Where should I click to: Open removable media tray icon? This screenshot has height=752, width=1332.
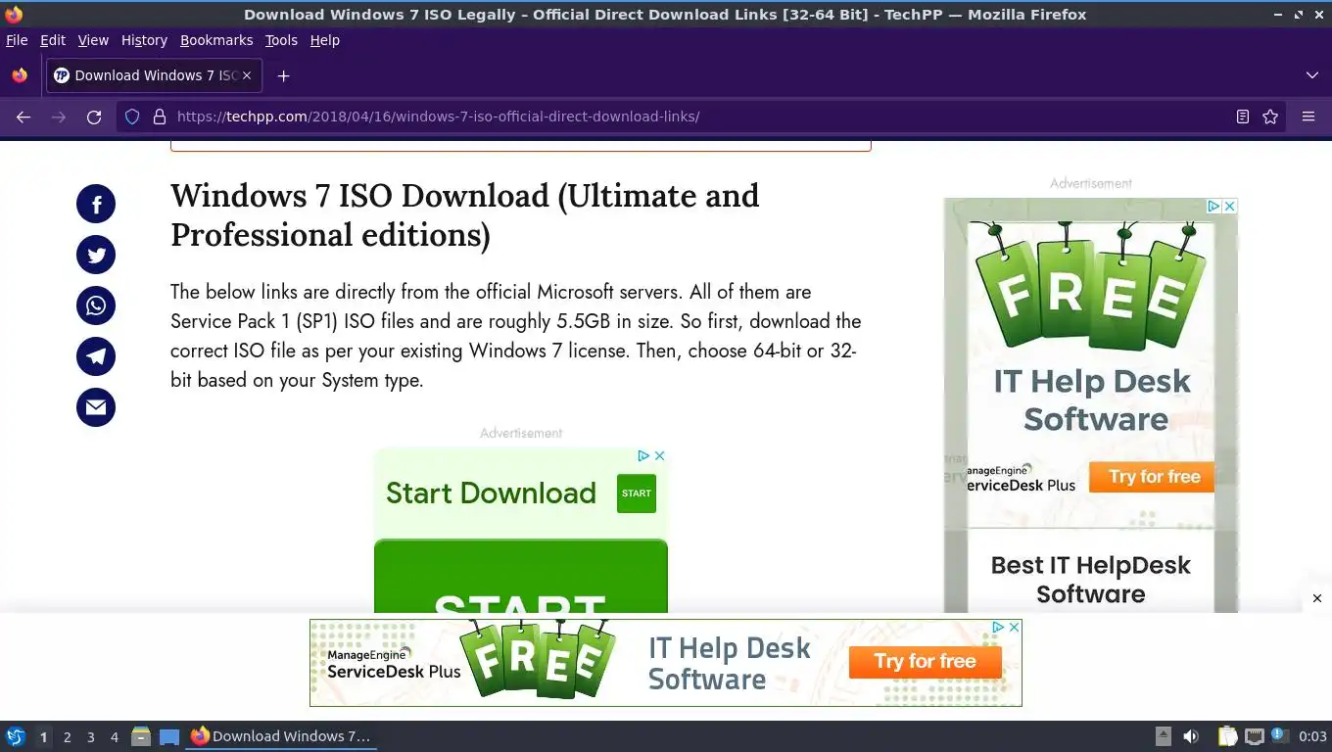(1163, 736)
